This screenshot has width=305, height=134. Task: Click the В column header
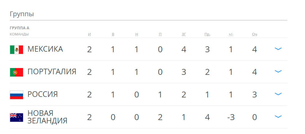pyautogui.click(x=113, y=34)
